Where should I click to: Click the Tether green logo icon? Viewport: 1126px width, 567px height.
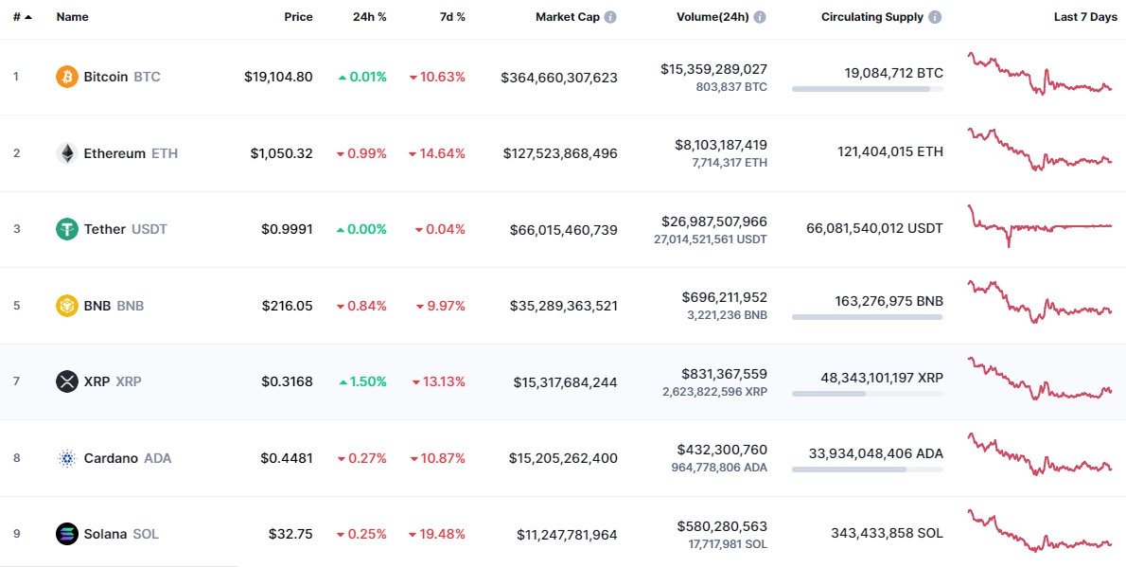67,229
